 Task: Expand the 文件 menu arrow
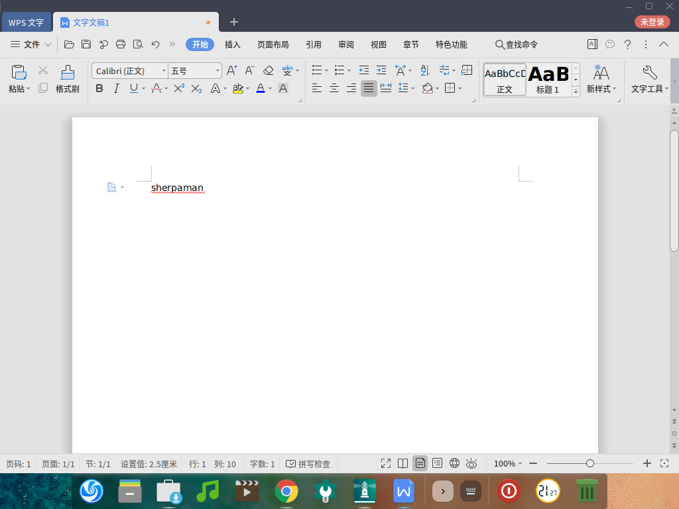click(x=48, y=44)
